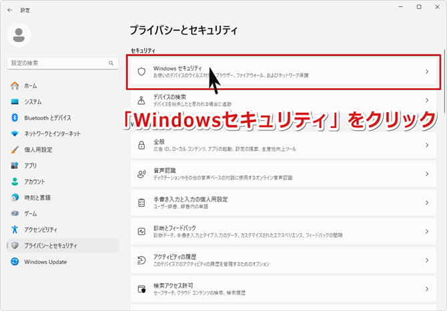This screenshot has width=447, height=311.
Task: Click the 設定の検索 search field
Action: [63, 63]
